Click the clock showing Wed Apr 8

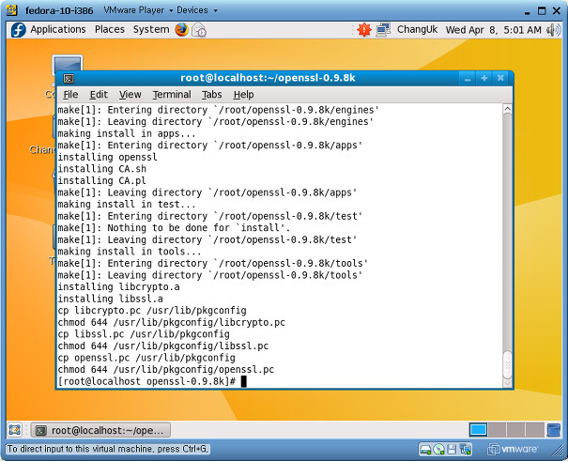(x=494, y=30)
